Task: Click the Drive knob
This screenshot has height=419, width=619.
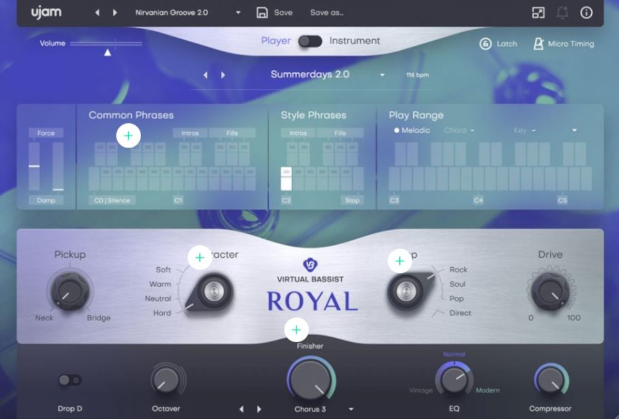Action: (550, 291)
